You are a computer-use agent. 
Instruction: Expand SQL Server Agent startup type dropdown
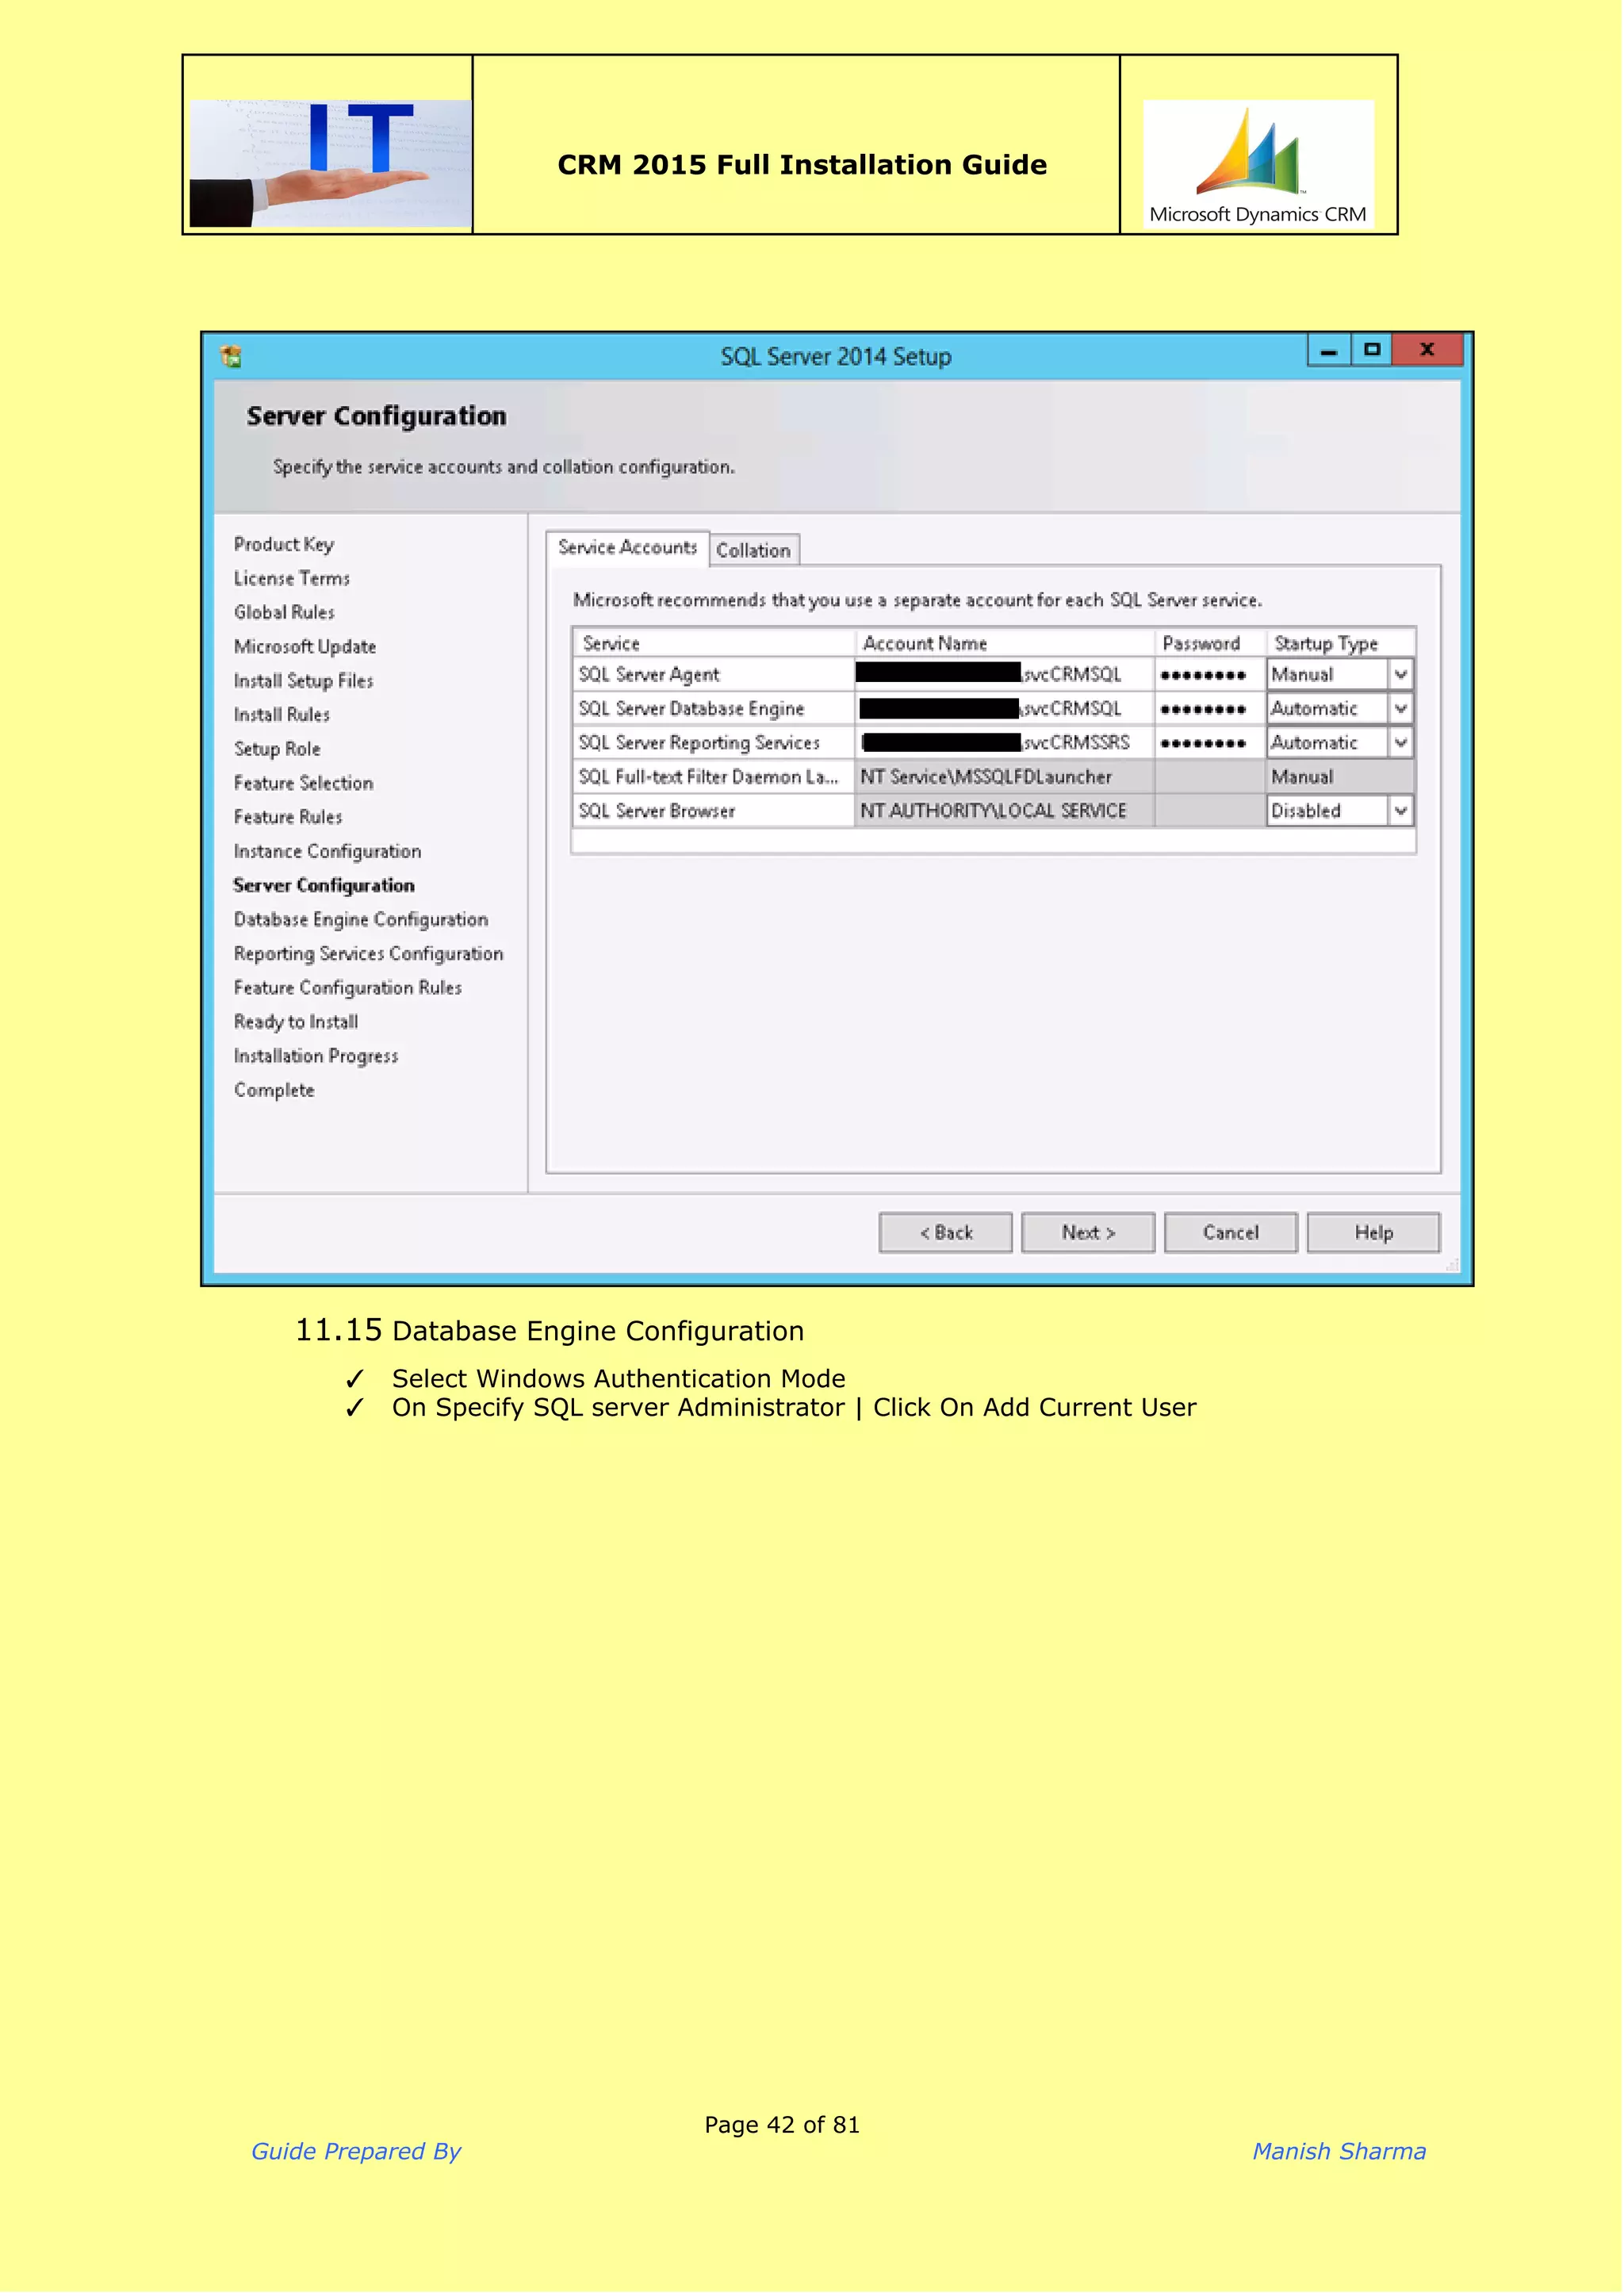[1401, 675]
